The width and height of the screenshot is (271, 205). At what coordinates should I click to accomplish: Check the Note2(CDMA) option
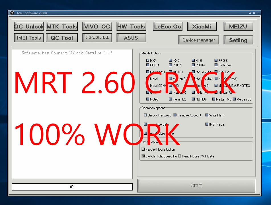pyautogui.click(x=216, y=79)
